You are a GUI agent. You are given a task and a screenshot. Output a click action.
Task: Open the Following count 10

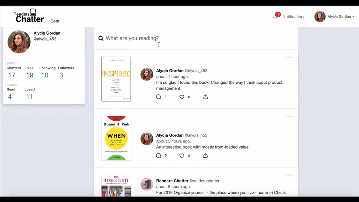[x=45, y=75]
